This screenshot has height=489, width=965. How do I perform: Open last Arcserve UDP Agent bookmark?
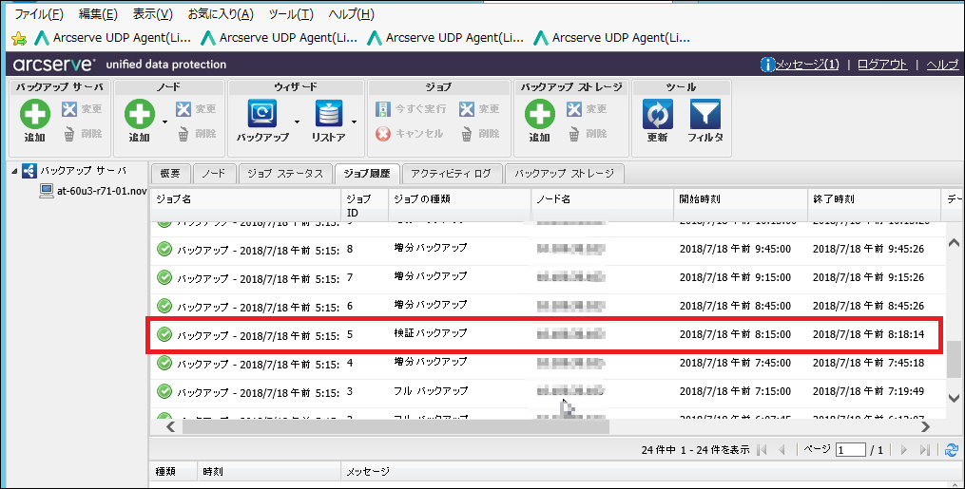[x=611, y=38]
